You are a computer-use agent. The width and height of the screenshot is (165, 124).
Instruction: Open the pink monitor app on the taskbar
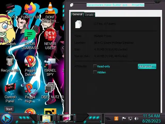tap(67, 118)
